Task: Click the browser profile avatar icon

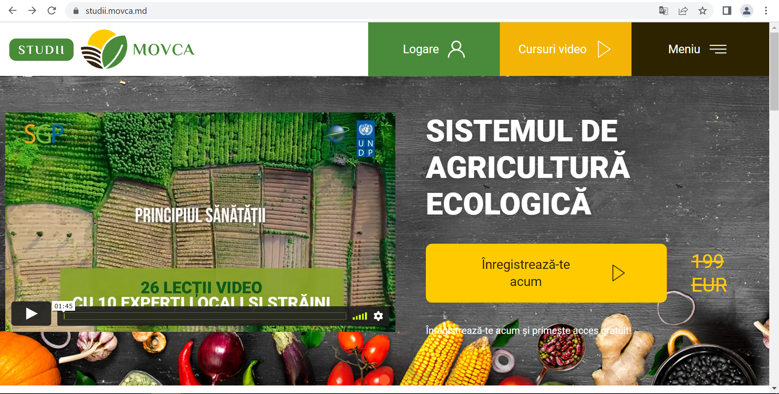Action: 747,11
